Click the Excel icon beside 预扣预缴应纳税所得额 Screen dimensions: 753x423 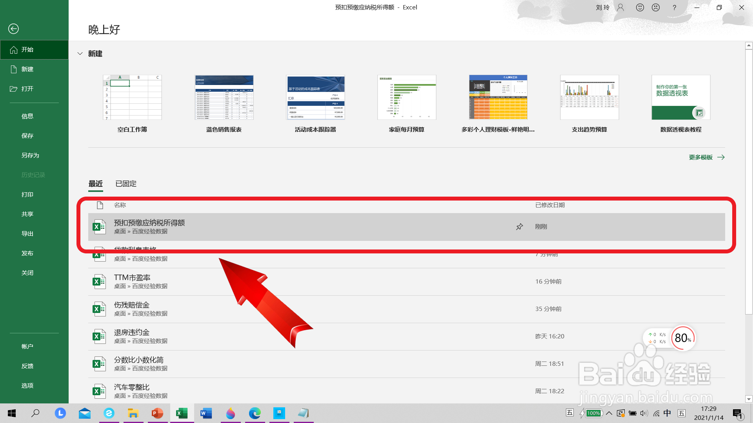tap(99, 227)
